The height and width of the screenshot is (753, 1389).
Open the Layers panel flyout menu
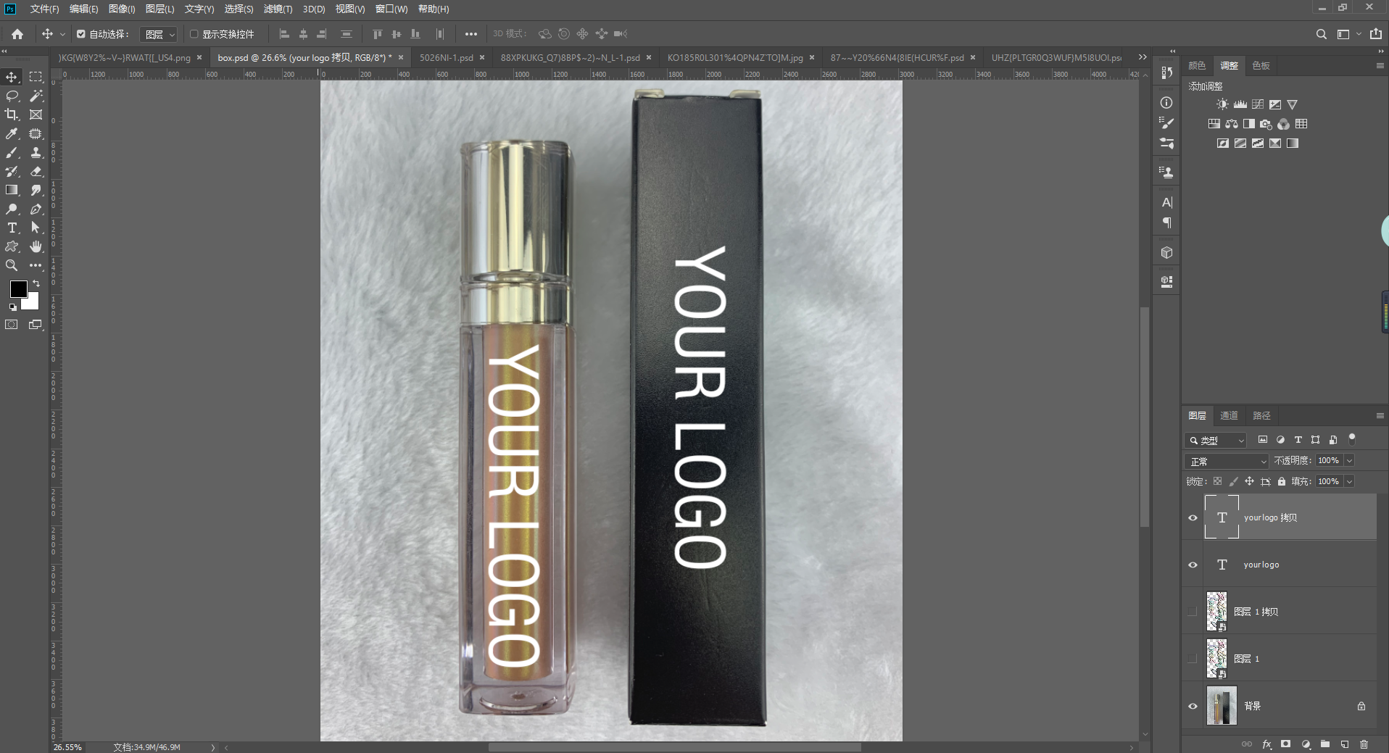pos(1380,415)
